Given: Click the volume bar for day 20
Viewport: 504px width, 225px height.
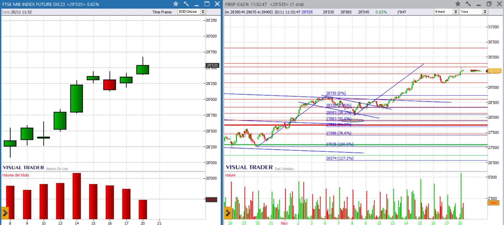Looking at the screenshot, I should pyautogui.click(x=143, y=209).
